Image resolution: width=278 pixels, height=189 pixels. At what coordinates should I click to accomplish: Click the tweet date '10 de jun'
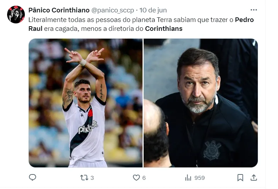[154, 10]
